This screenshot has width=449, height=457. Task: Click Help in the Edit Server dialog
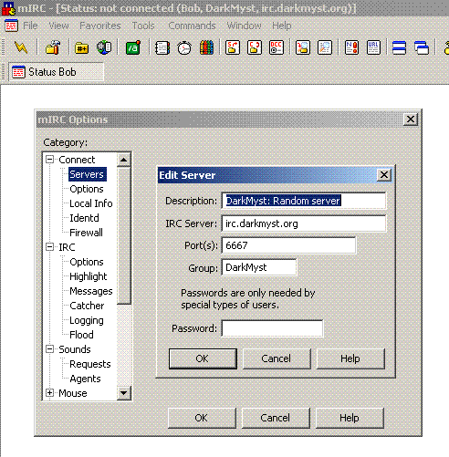coord(350,358)
